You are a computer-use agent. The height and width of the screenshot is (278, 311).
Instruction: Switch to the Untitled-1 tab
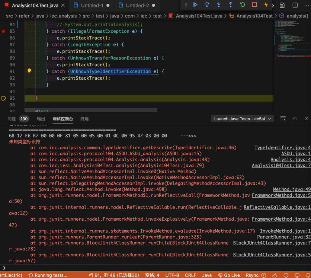[92, 6]
